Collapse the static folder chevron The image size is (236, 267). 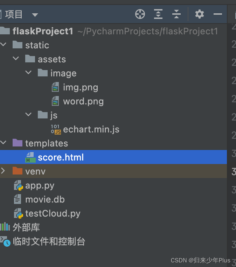pyautogui.click(x=3, y=44)
